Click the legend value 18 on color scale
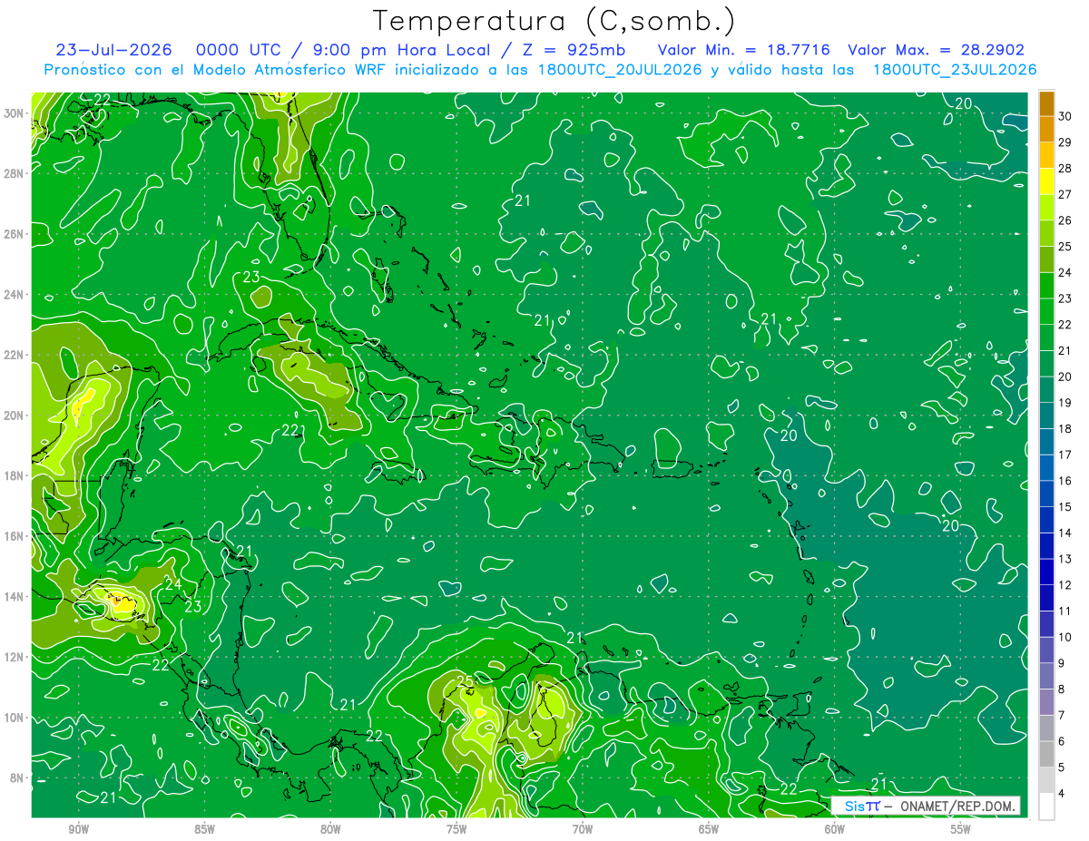Viewport: 1089px width, 841px height. click(1065, 428)
